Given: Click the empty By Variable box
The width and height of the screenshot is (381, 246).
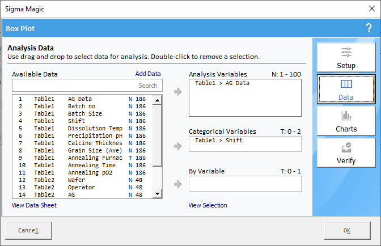Looking at the screenshot, I should 245,184.
